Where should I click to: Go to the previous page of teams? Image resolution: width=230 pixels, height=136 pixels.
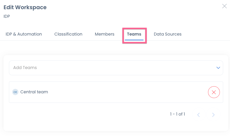[x=199, y=115]
